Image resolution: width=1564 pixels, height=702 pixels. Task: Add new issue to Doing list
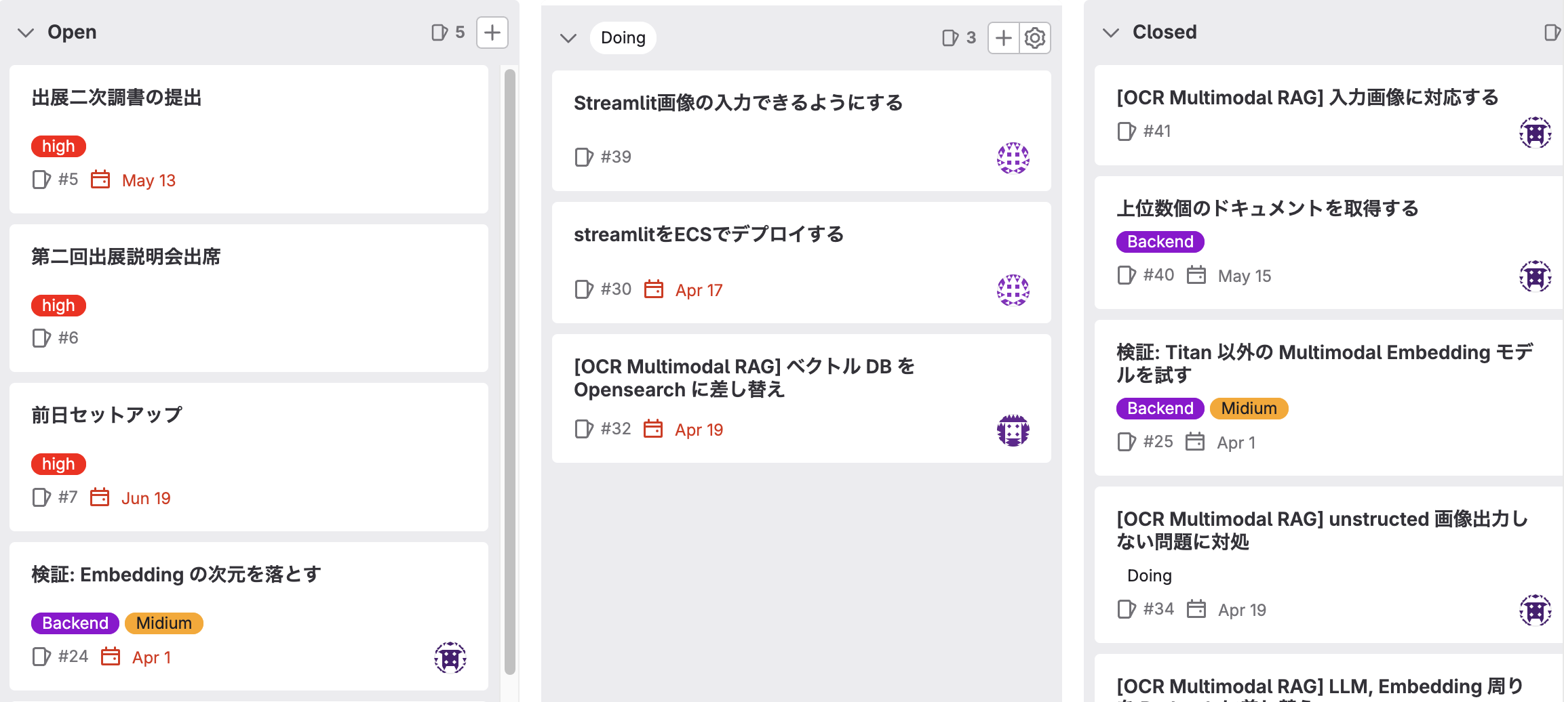(x=1003, y=38)
